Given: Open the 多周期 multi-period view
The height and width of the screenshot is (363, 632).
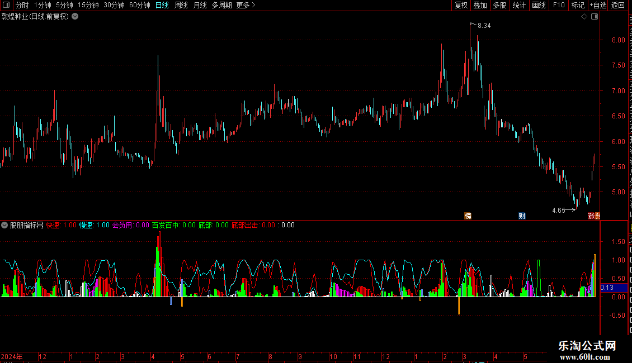Looking at the screenshot, I should coord(221,5).
